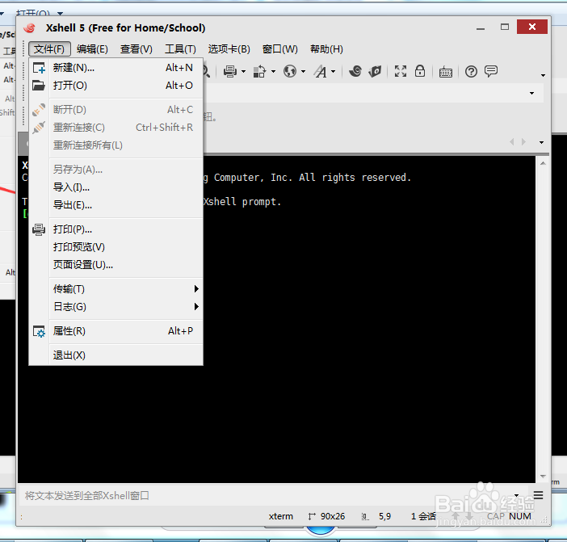
Task: Select 导出(E)... menu entry
Action: 115,205
